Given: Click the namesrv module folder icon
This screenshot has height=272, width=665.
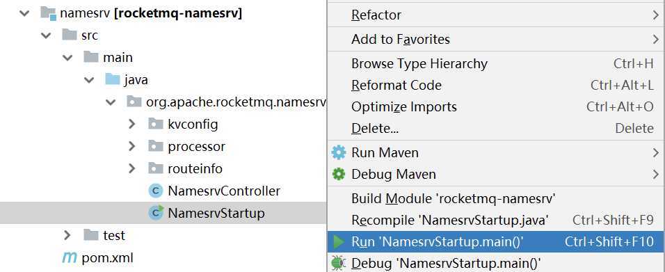Looking at the screenshot, I should coord(48,13).
